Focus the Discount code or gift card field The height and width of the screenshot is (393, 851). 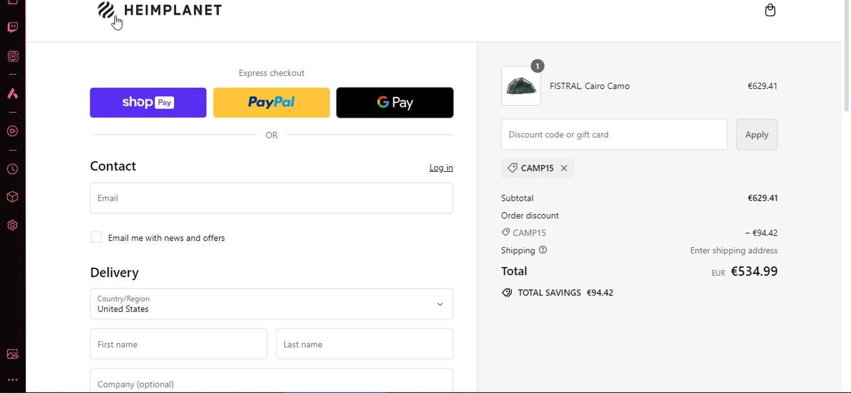(614, 134)
